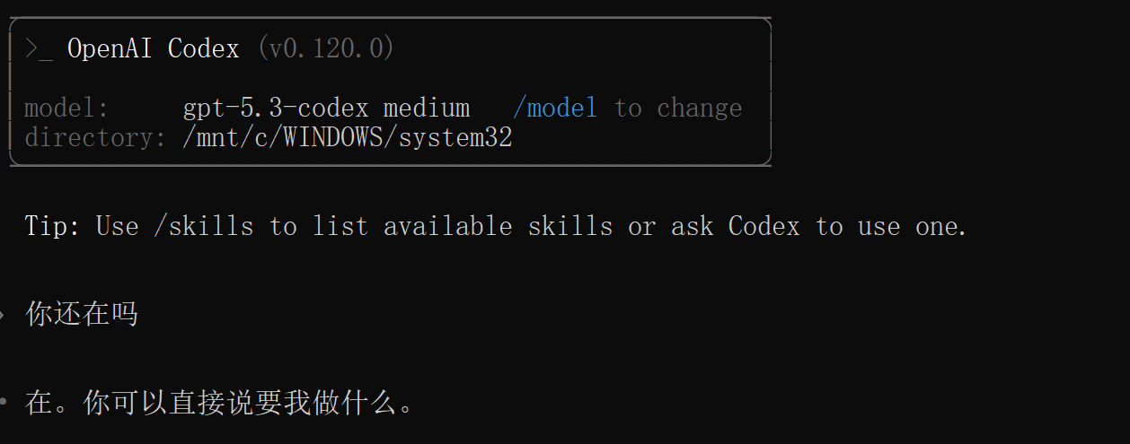
Task: Click the word Codex in the tip line
Action: pyautogui.click(x=764, y=226)
